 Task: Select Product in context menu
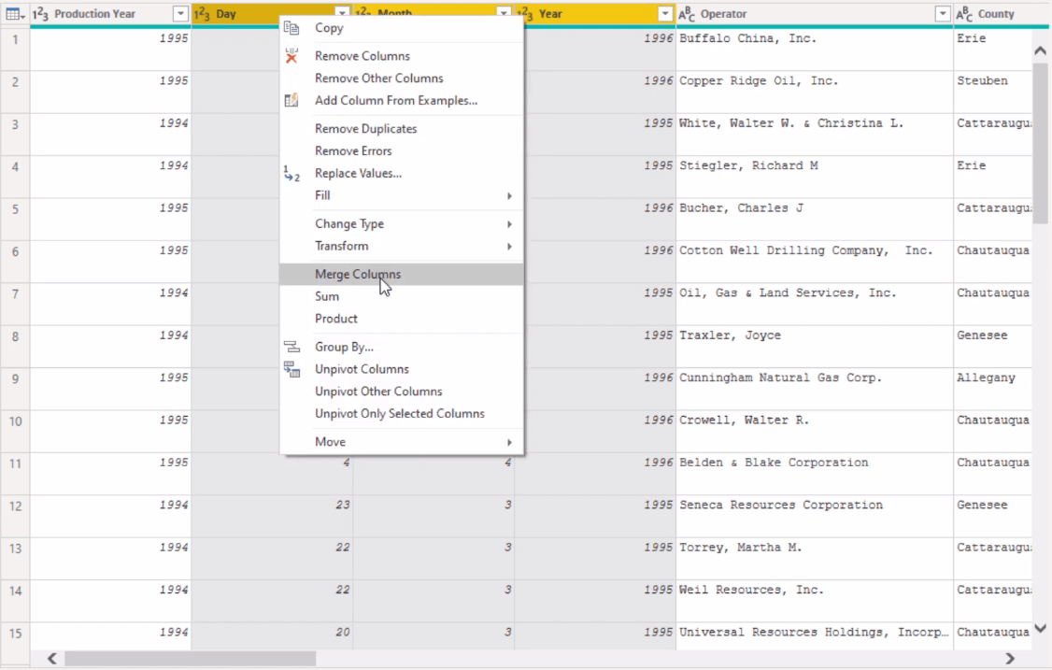401,319
